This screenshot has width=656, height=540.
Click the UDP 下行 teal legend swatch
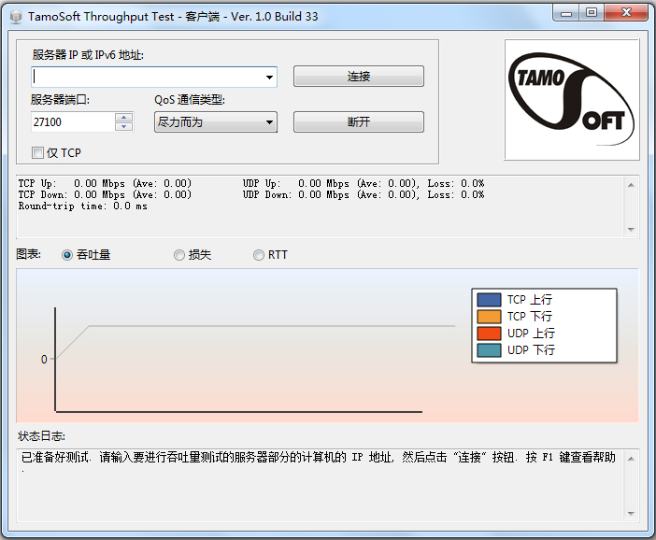point(489,349)
